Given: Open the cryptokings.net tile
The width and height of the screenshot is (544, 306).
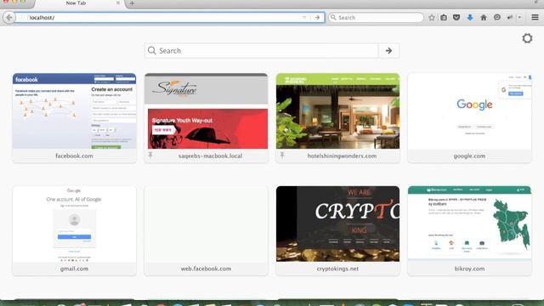Looking at the screenshot, I should pyautogui.click(x=338, y=230).
